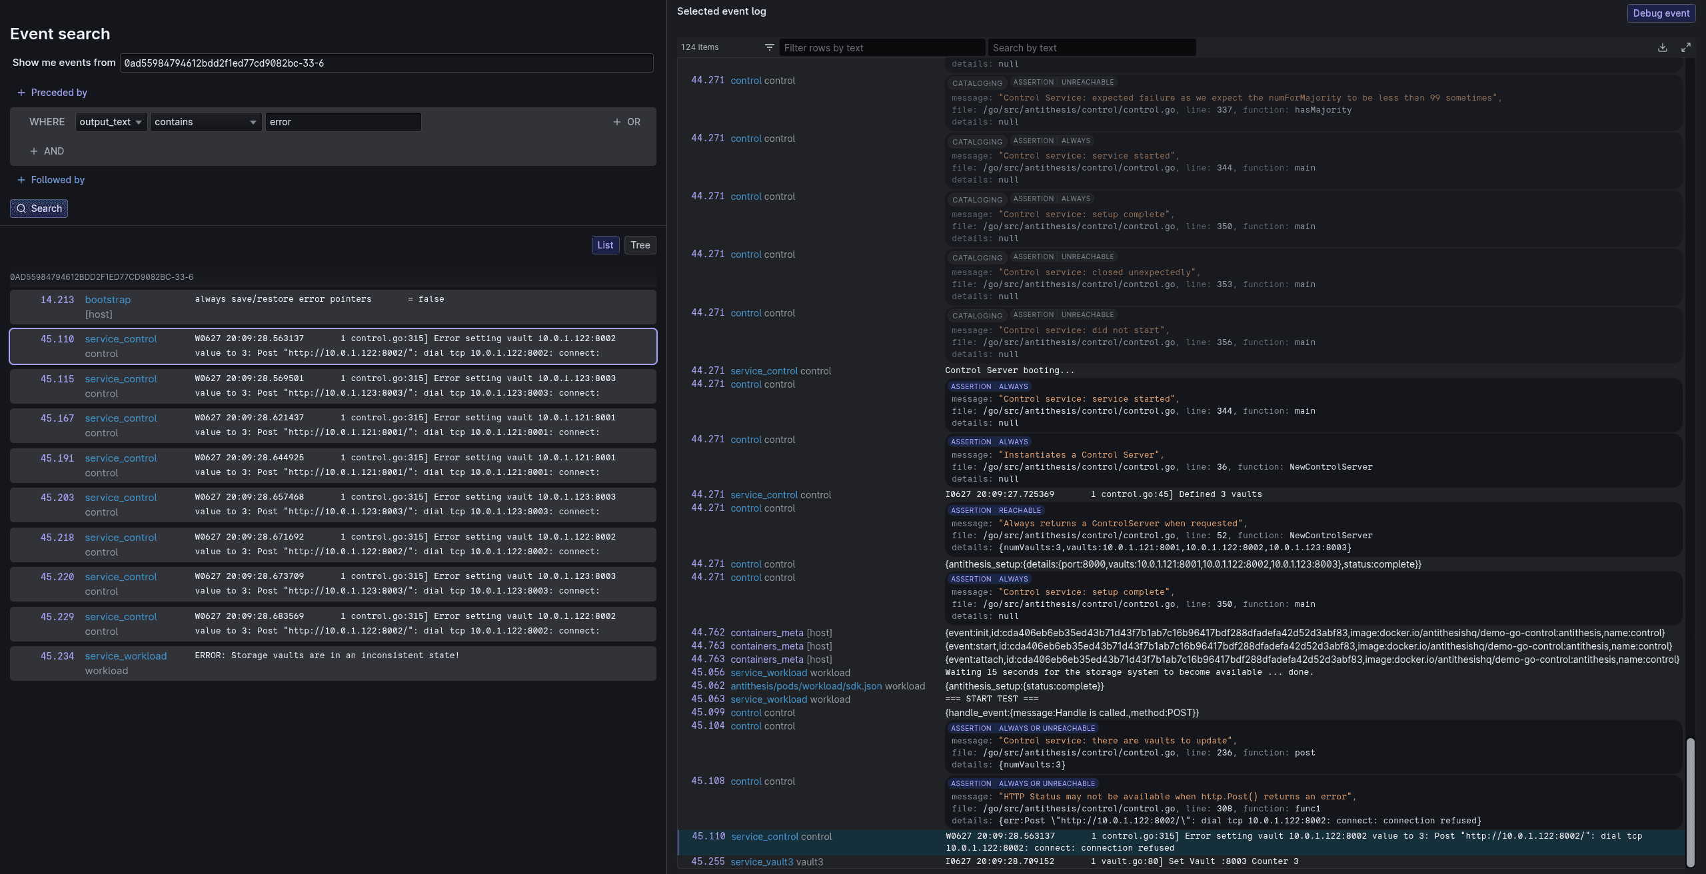Select the 45.115 service_control result row
The height and width of the screenshot is (874, 1706).
(x=333, y=386)
